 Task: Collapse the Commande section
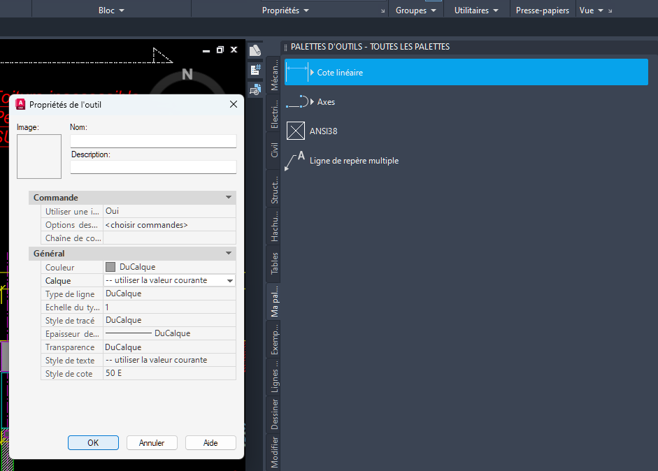click(x=229, y=197)
